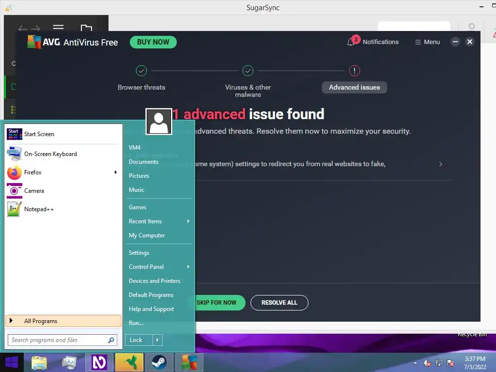This screenshot has width=496, height=372.
Task: Open the VM4 user folder
Action: [x=135, y=147]
